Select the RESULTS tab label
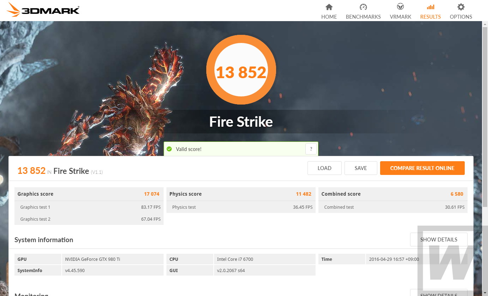 [431, 17]
